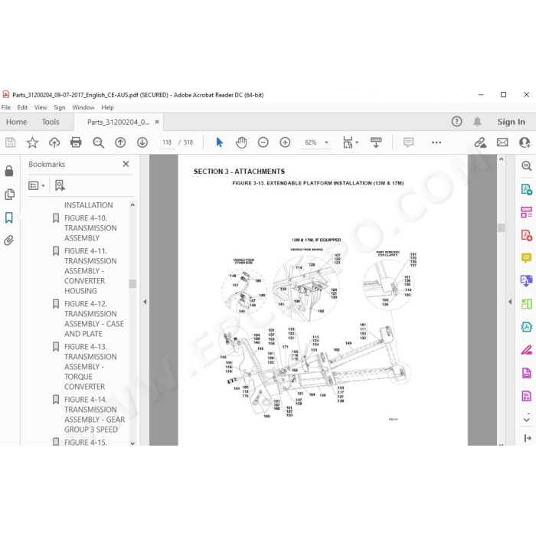Open bookmark options list dropdown

[x=36, y=185]
